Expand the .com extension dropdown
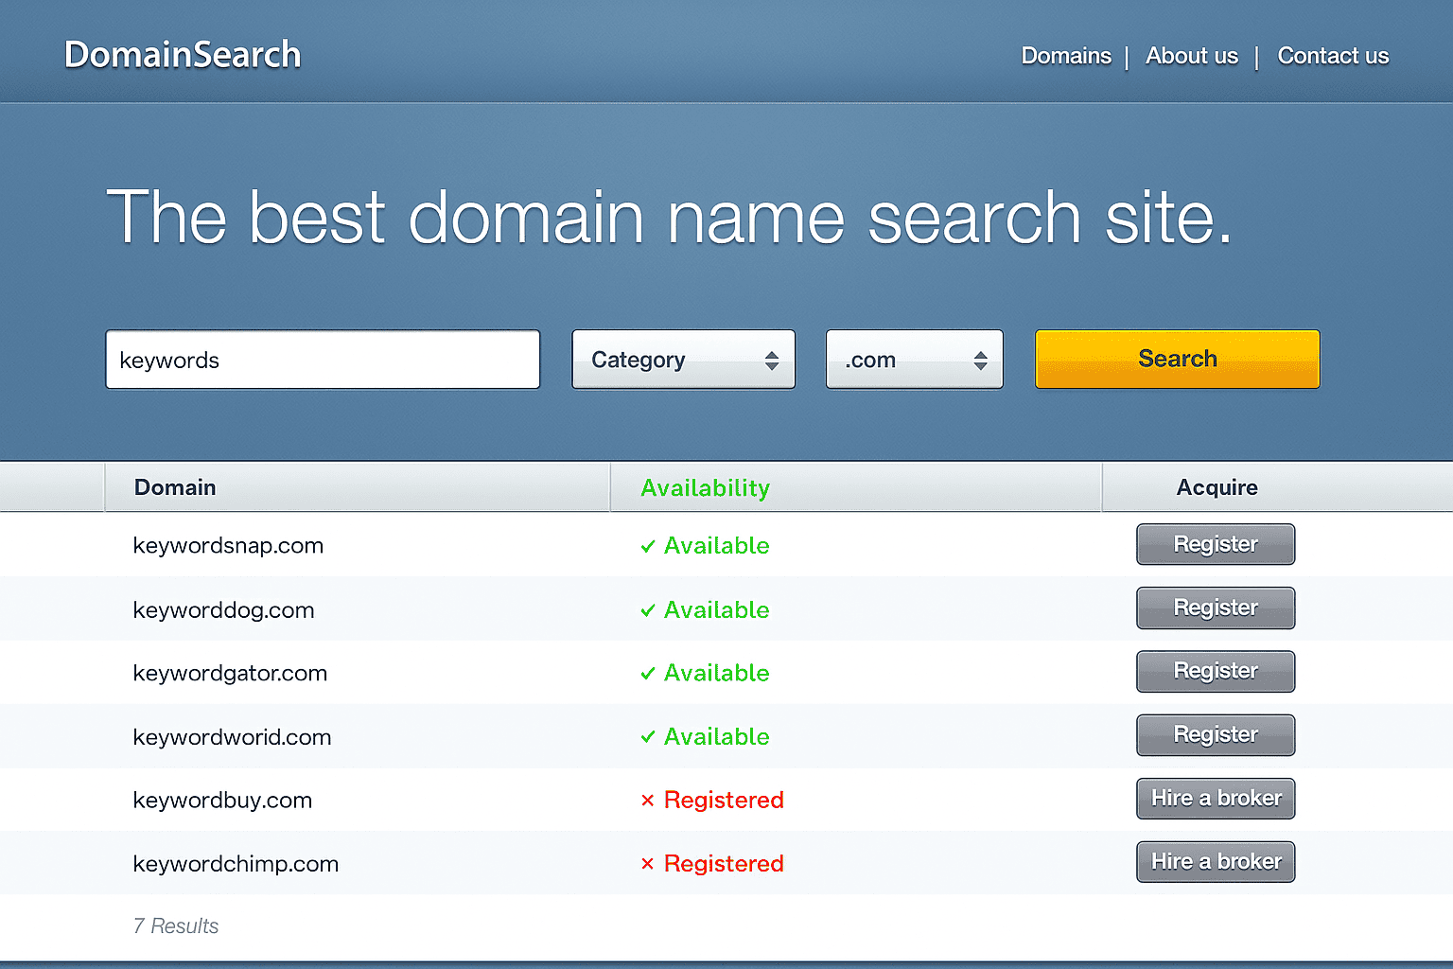The height and width of the screenshot is (969, 1453). tap(914, 360)
